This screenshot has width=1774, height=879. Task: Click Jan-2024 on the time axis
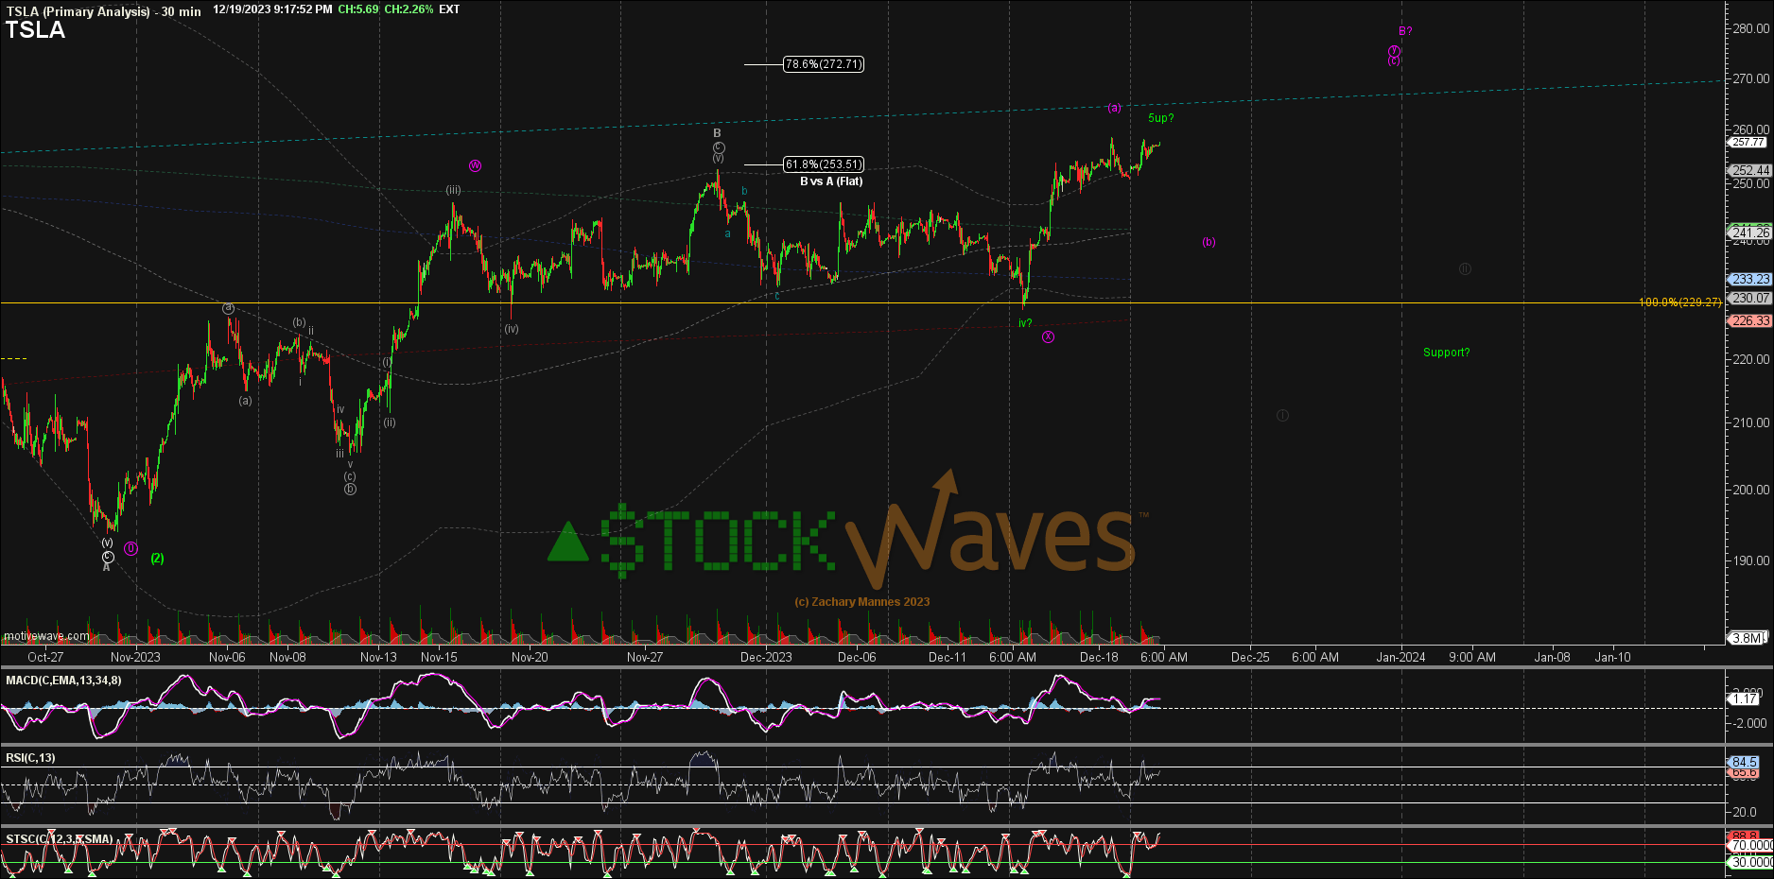tap(1400, 657)
